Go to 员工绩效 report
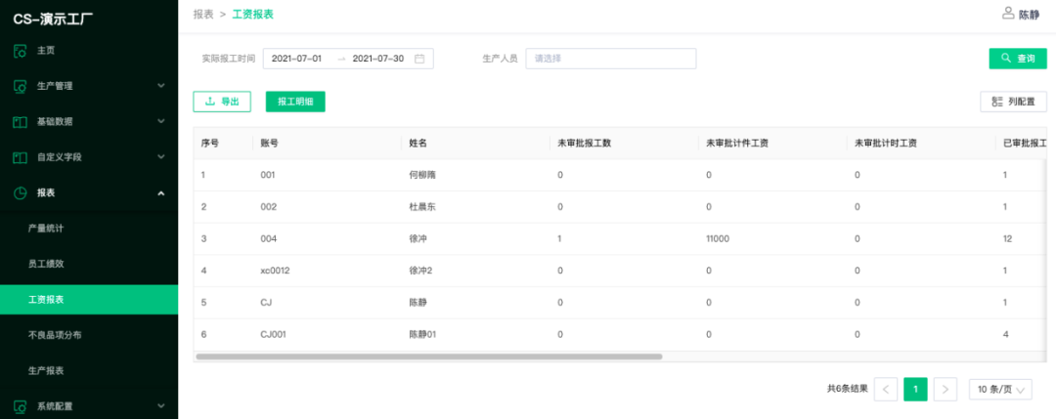 (x=46, y=264)
